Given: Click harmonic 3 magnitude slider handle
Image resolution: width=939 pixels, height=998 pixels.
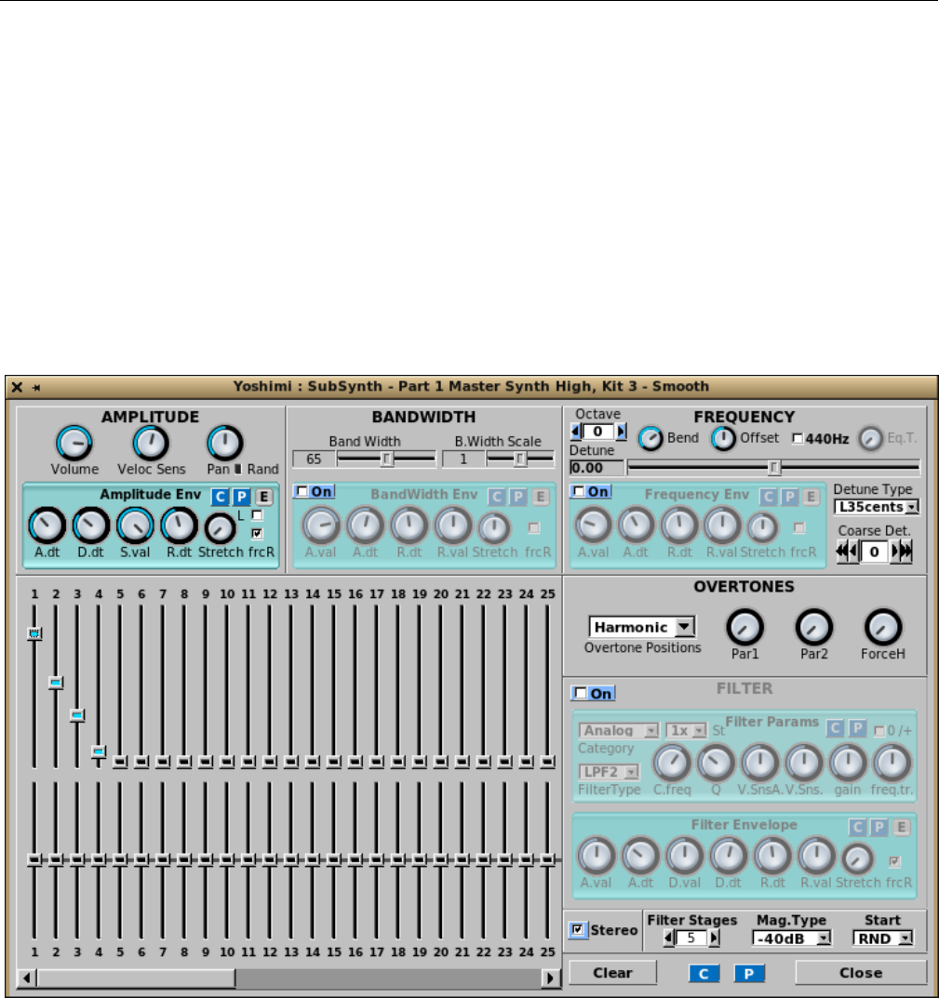Looking at the screenshot, I should 77,716.
